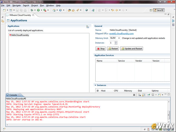This screenshot has height=132, width=176.
Task: Open the Run button dropdown arrow
Action: point(42,10)
